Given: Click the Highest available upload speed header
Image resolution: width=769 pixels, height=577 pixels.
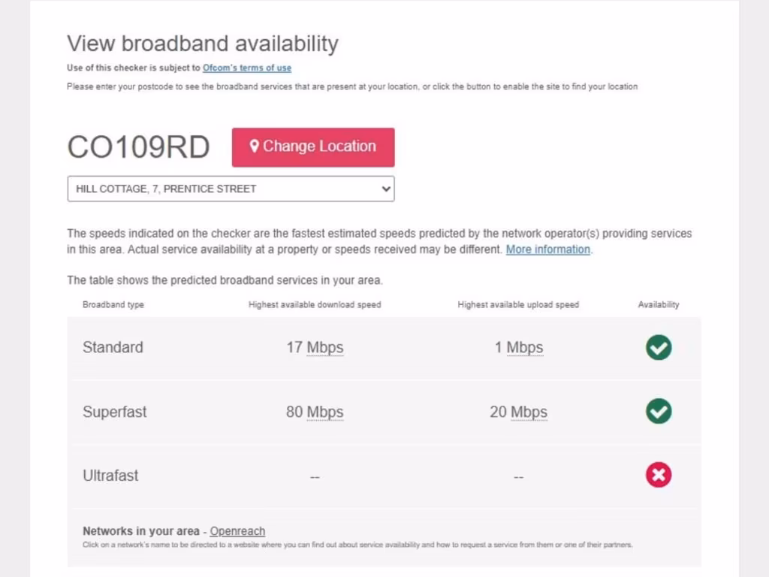Looking at the screenshot, I should (518, 305).
